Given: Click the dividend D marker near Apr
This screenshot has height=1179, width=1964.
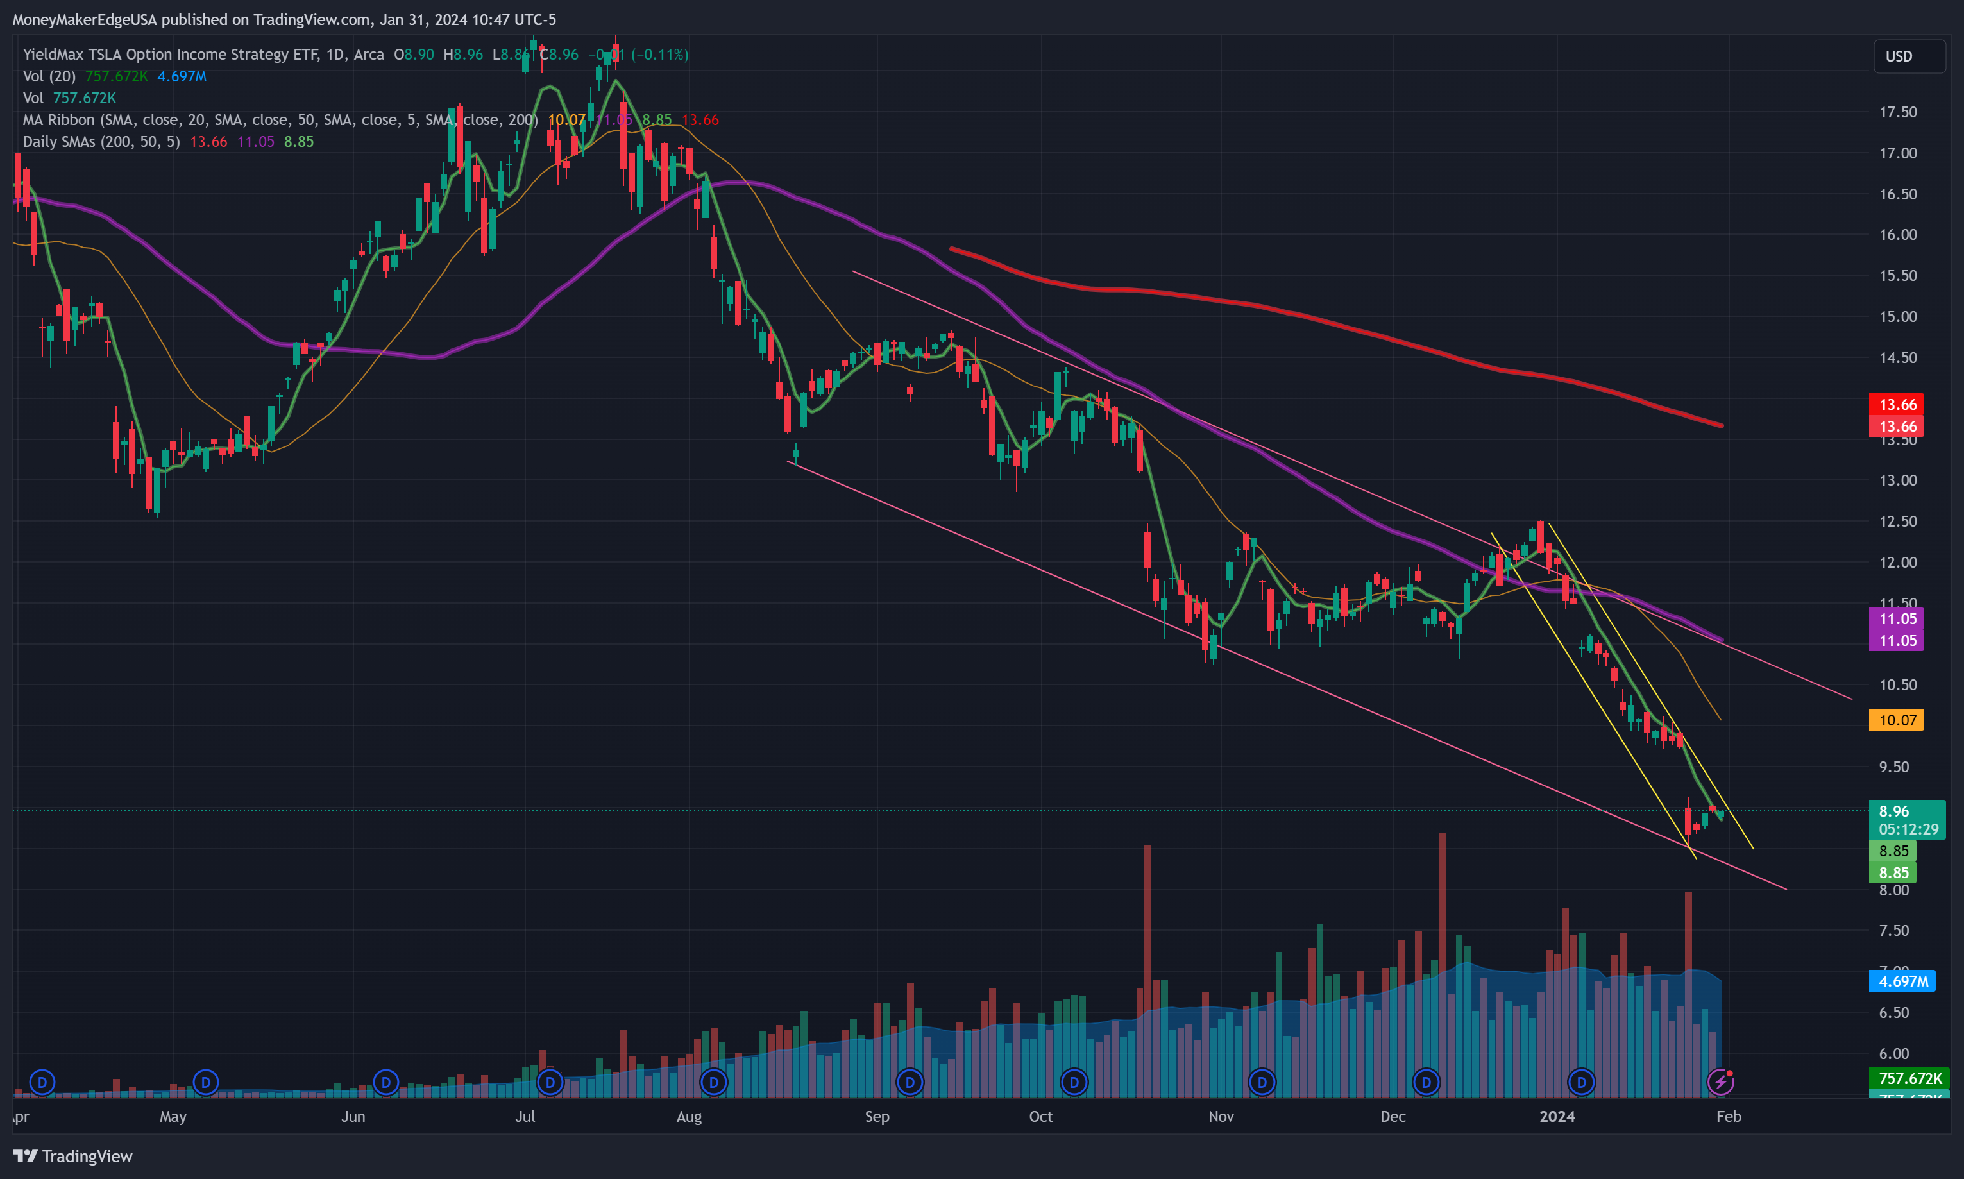Looking at the screenshot, I should pyautogui.click(x=42, y=1082).
